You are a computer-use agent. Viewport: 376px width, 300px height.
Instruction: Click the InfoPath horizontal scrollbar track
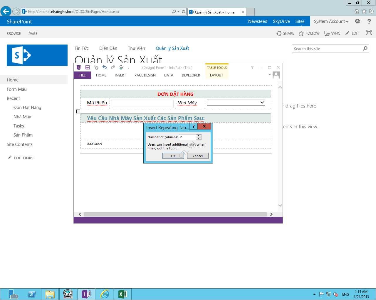175,214
